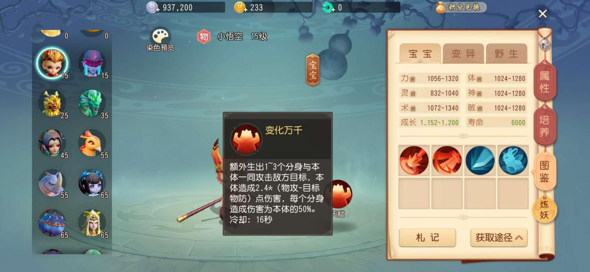Open the 炼妖 round button
The height and width of the screenshot is (272, 590).
point(544,210)
